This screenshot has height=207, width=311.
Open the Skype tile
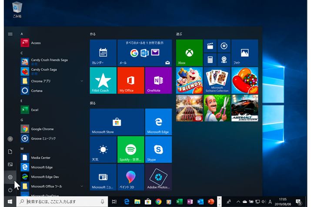click(158, 149)
